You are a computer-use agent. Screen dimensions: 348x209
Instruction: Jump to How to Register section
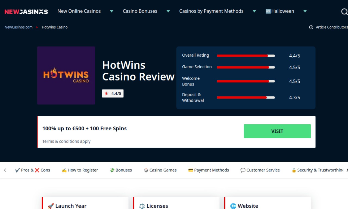tap(80, 170)
